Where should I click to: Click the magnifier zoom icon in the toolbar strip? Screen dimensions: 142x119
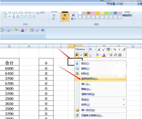36,30
